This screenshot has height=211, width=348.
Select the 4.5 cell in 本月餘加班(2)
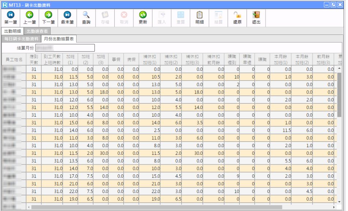pos(302,192)
